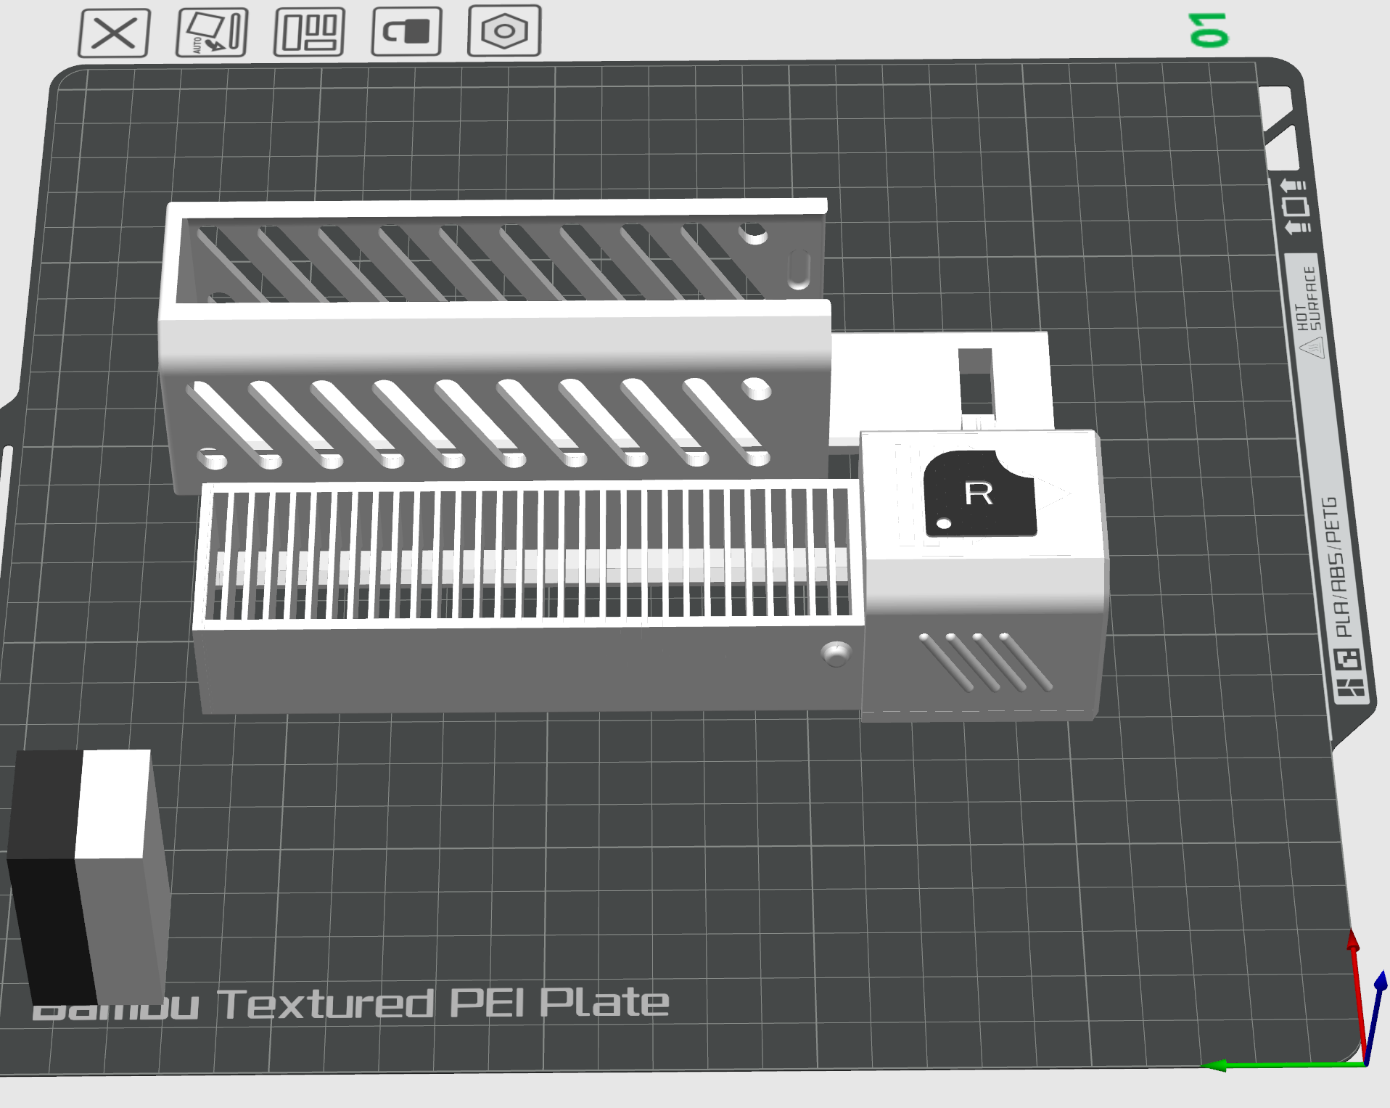The width and height of the screenshot is (1390, 1108).
Task: Click the remove all objects plate icon
Action: click(x=114, y=33)
